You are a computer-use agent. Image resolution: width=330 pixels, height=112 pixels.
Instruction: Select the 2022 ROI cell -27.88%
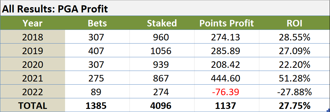coord(294,92)
